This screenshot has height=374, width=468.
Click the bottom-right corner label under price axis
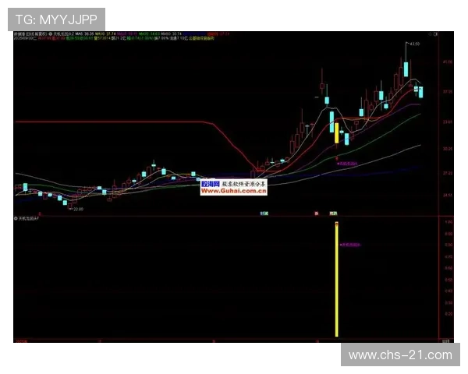click(445, 340)
